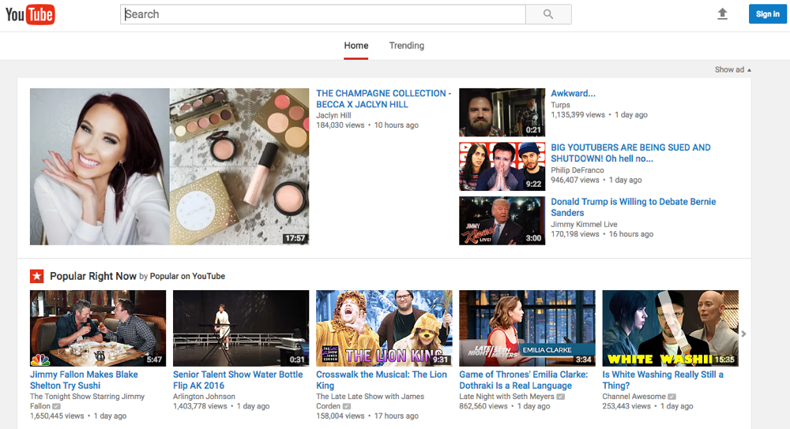Open the Awkward... video thumbnail

502,113
